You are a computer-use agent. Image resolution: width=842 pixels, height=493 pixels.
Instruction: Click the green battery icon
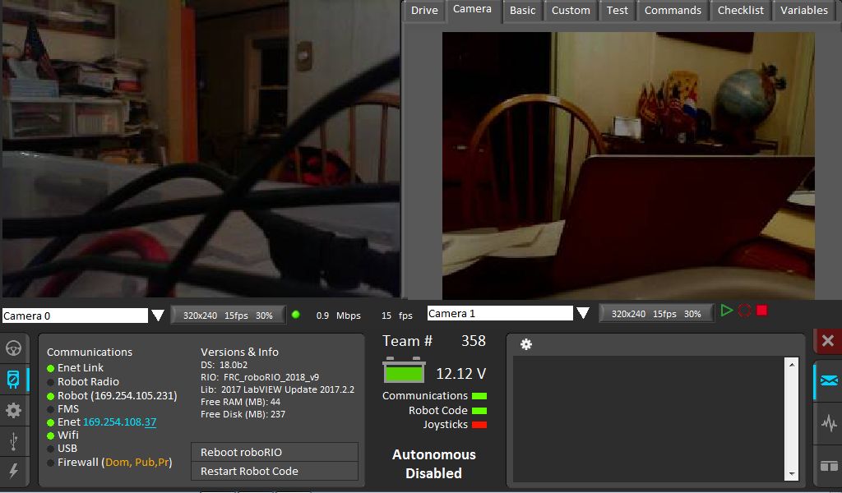tap(404, 371)
